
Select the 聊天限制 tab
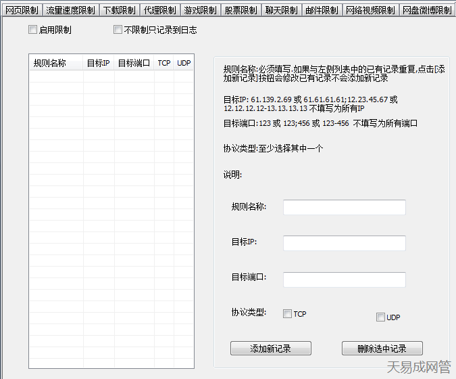click(282, 10)
